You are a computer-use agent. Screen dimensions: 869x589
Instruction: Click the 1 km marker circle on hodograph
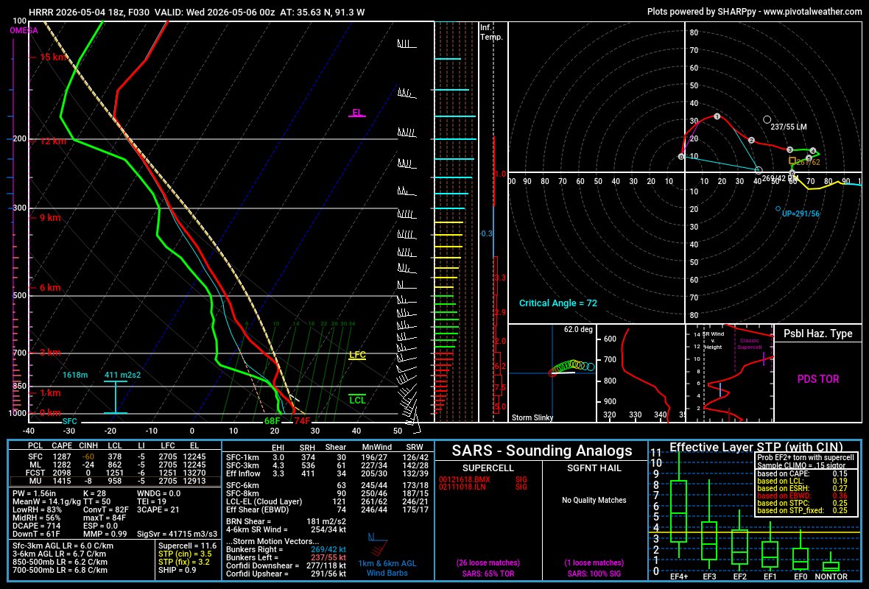point(717,116)
